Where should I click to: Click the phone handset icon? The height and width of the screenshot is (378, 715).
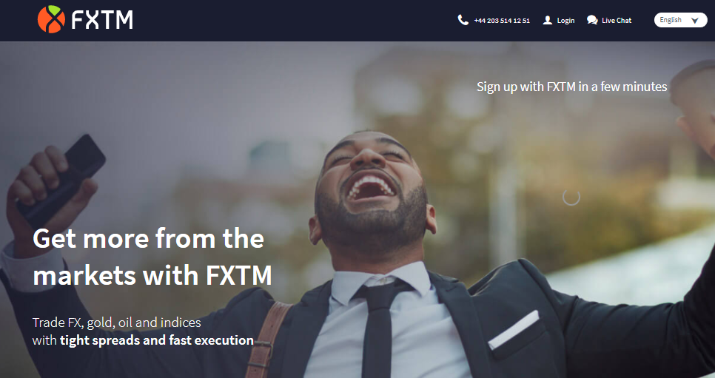click(463, 20)
